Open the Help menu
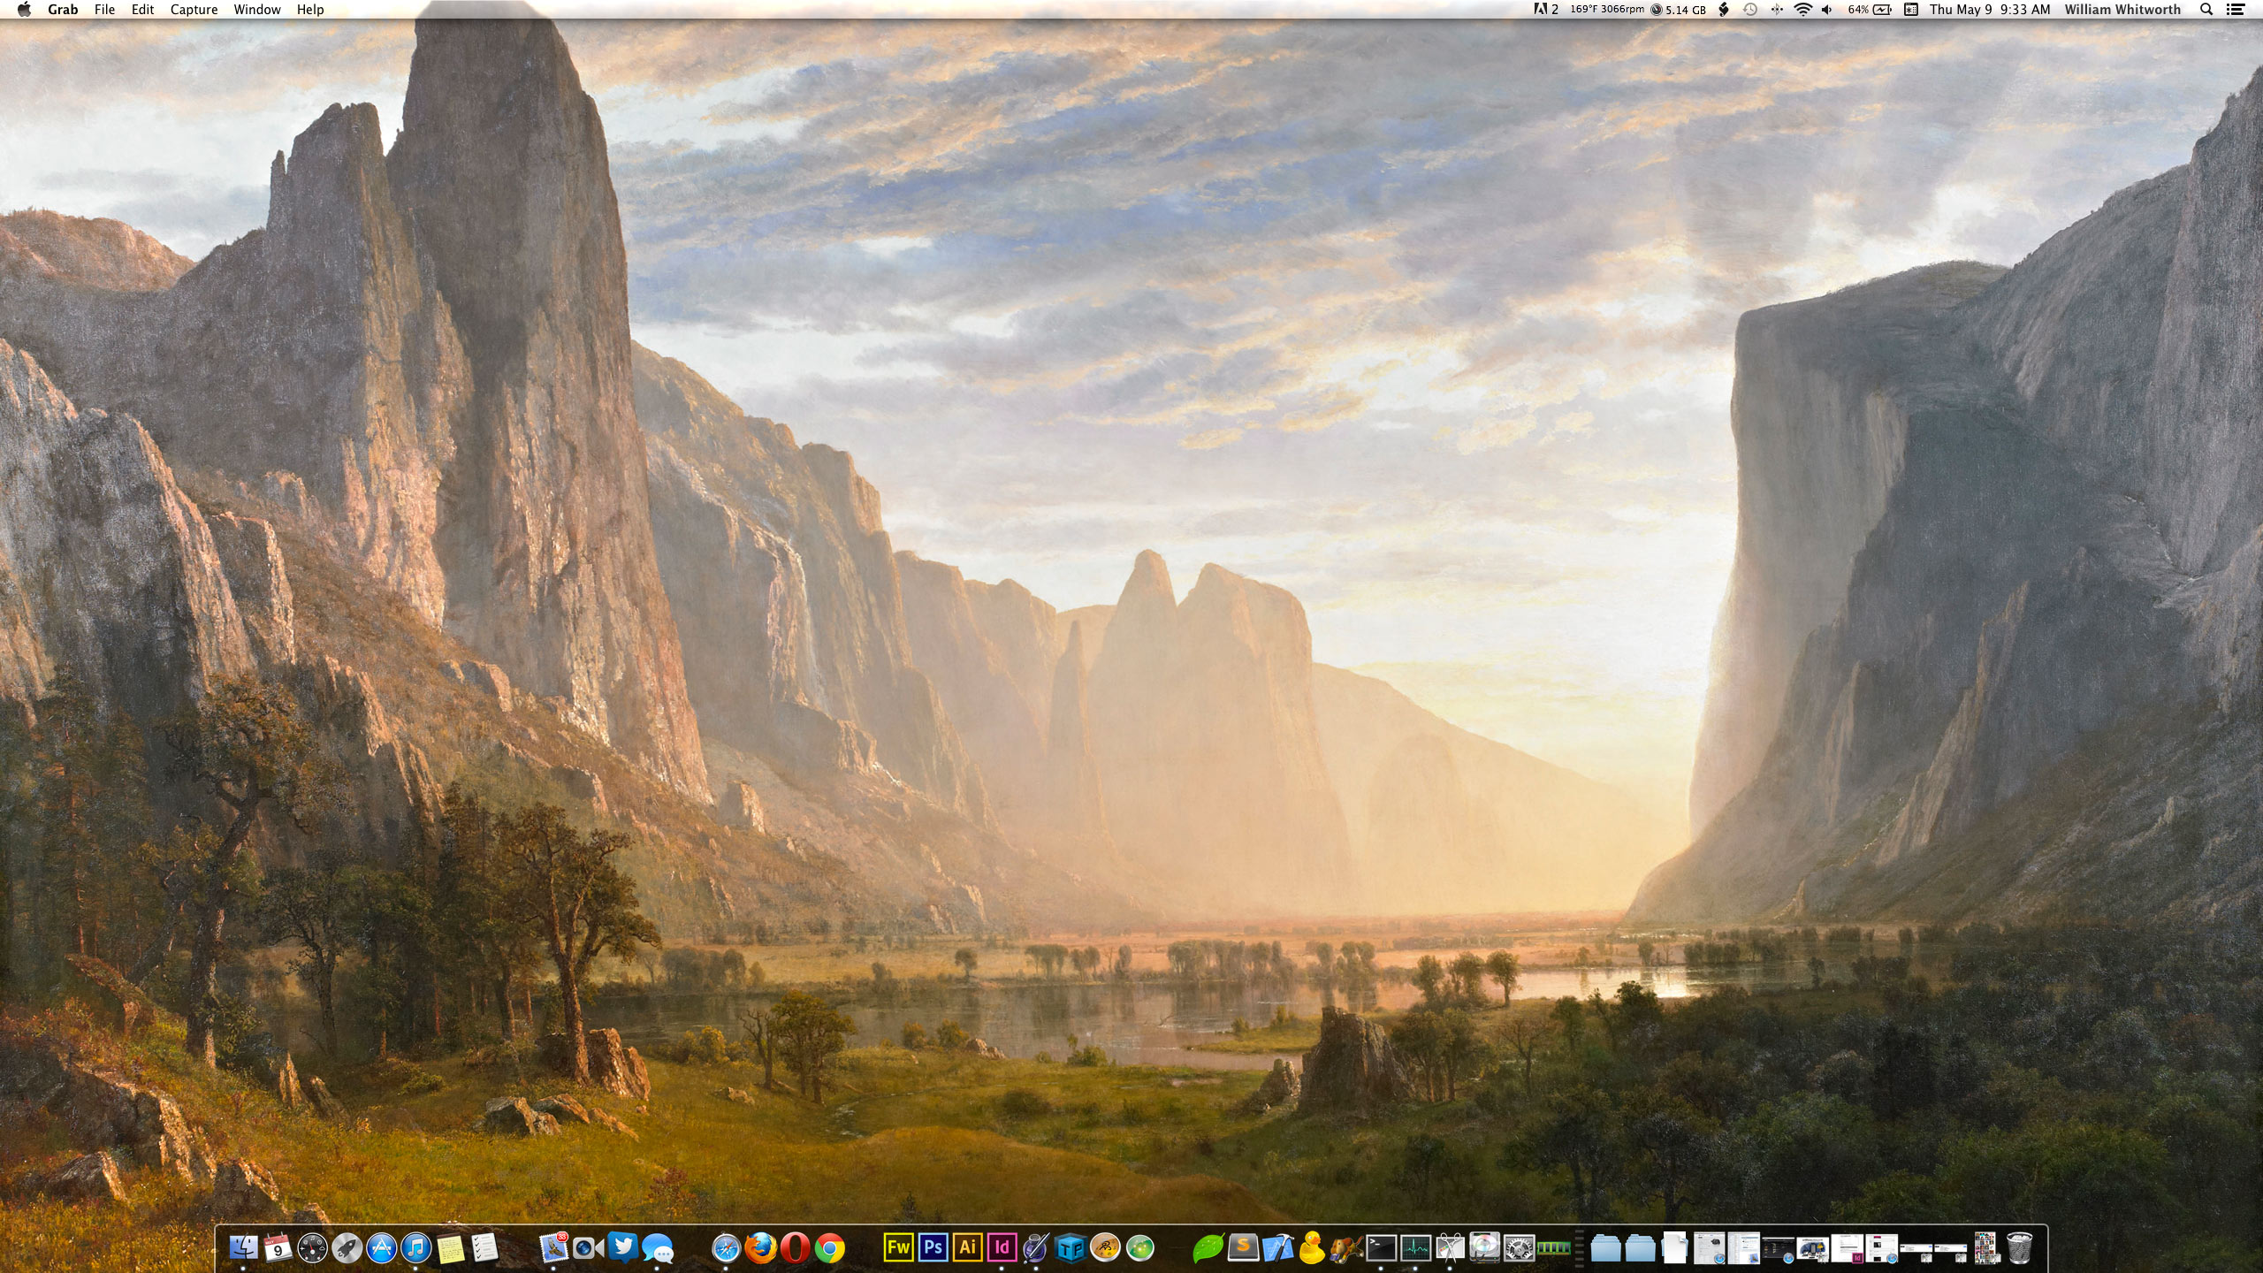 310,10
